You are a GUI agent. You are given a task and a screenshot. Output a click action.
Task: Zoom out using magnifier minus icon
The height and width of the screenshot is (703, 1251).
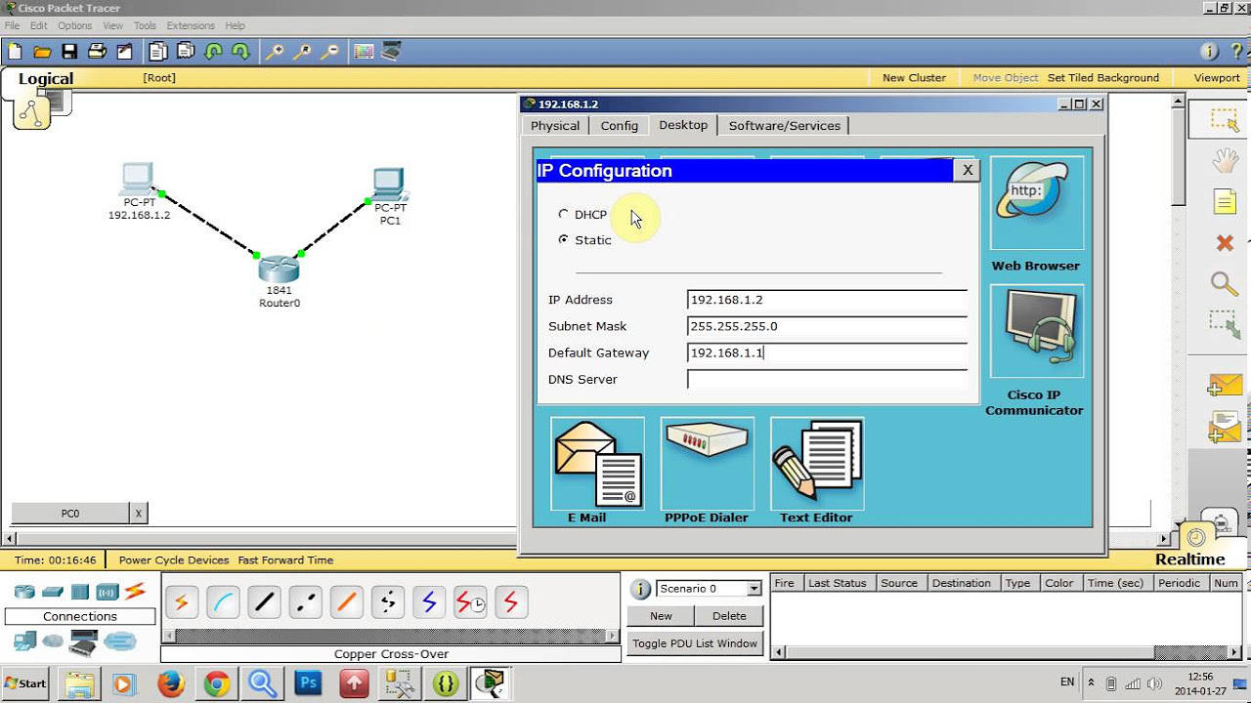tap(330, 52)
